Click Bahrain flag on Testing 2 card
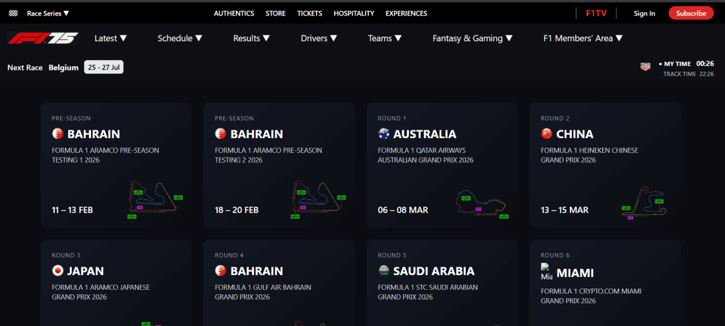This screenshot has width=725, height=326. coord(220,134)
